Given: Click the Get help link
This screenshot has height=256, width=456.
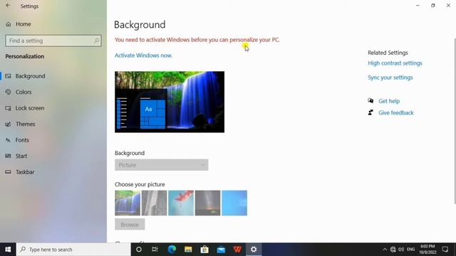Looking at the screenshot, I should (389, 101).
